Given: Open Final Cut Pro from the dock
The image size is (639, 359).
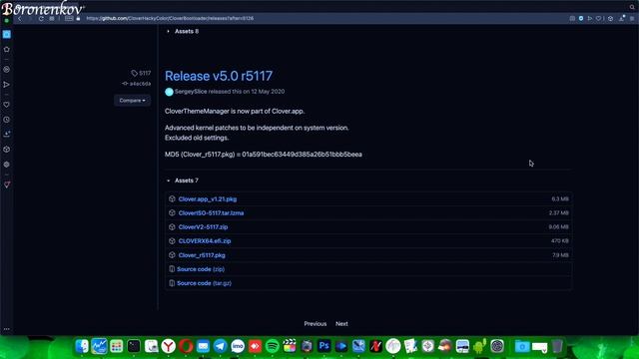Looking at the screenshot, I should [x=290, y=346].
